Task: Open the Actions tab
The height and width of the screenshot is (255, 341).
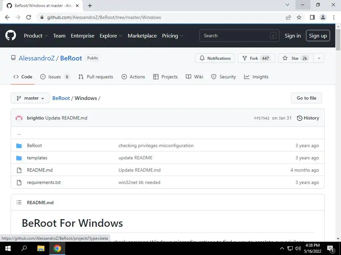Action: 133,77
